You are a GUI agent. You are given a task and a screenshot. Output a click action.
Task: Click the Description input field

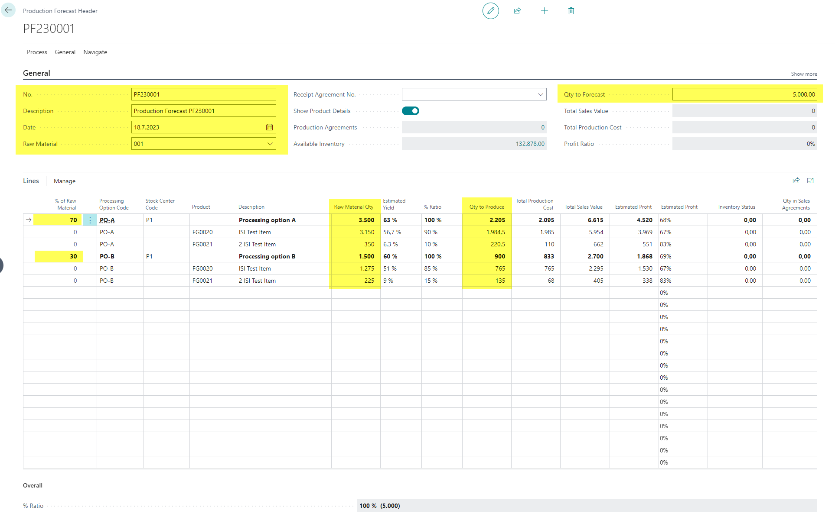pyautogui.click(x=203, y=111)
